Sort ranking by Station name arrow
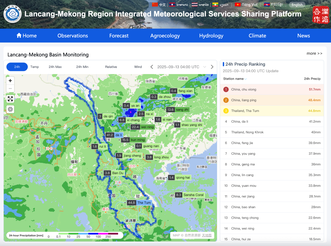This screenshot has height=246, width=331. pyautogui.click(x=246, y=79)
